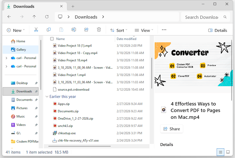Go back with the left arrow
This screenshot has width=235, height=158.
9,17
